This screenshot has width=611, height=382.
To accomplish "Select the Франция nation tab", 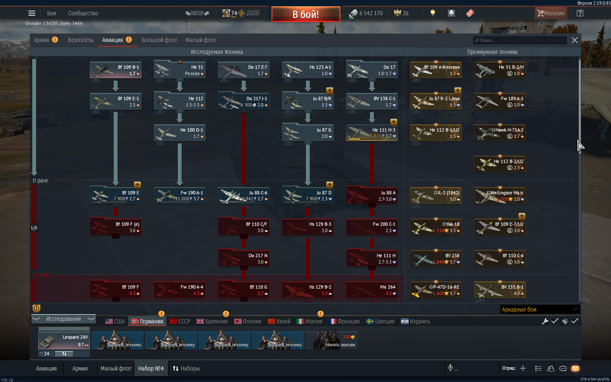I will (x=345, y=321).
